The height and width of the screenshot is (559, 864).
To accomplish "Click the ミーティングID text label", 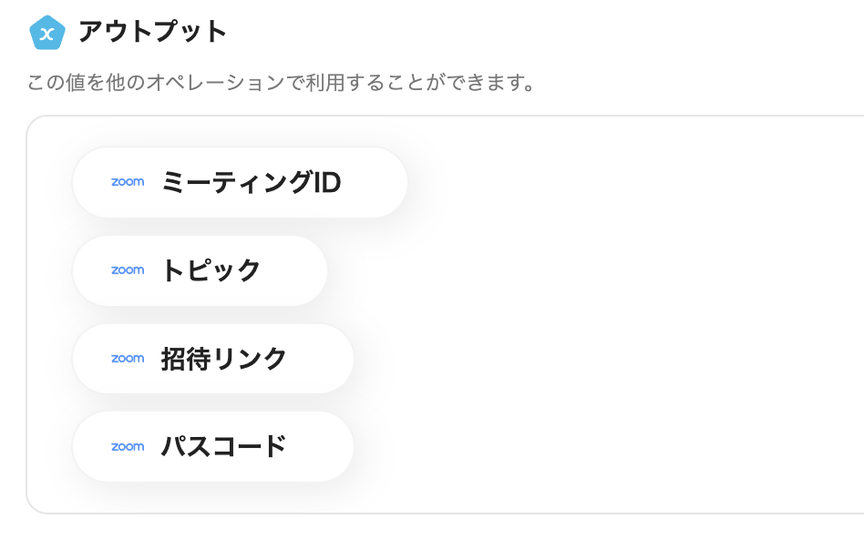I will pyautogui.click(x=251, y=183).
